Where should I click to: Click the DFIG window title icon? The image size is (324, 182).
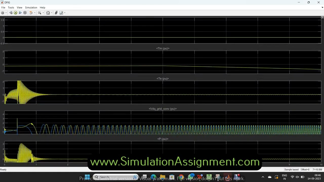pyautogui.click(x=2, y=2)
